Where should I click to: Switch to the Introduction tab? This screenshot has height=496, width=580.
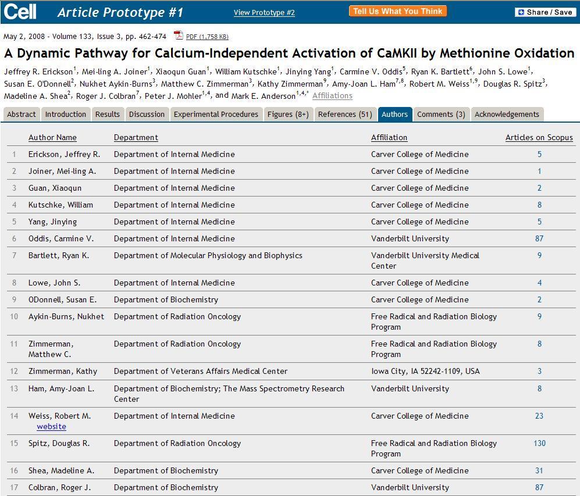point(66,114)
